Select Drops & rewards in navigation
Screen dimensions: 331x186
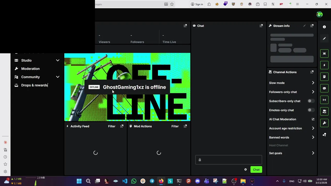(34, 85)
